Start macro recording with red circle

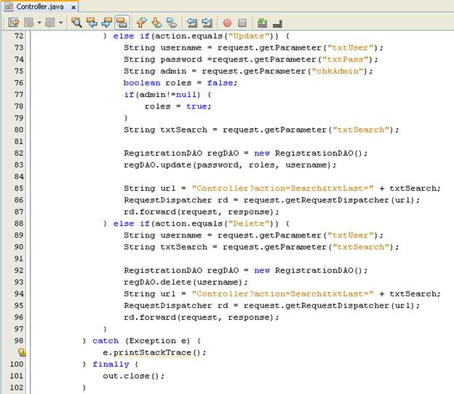[x=227, y=23]
